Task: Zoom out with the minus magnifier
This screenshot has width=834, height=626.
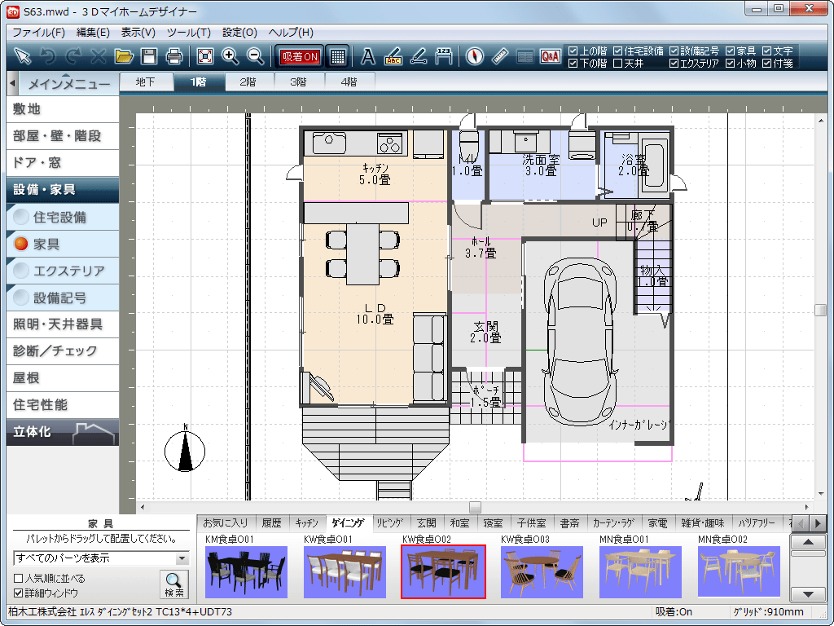Action: (256, 56)
